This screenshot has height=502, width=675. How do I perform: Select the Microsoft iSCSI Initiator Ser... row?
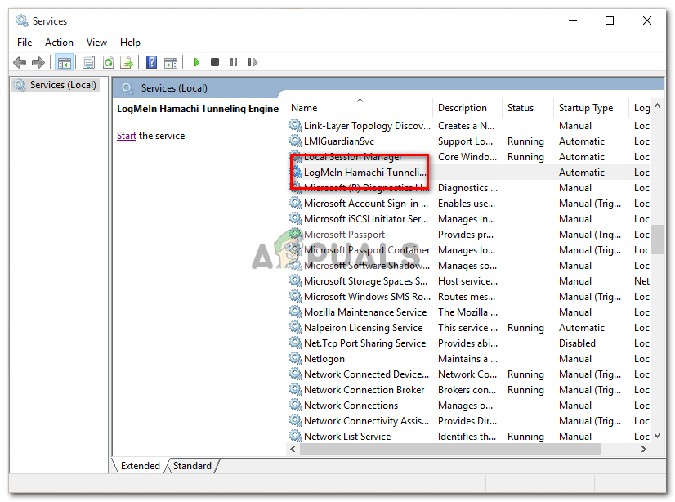coord(469,219)
